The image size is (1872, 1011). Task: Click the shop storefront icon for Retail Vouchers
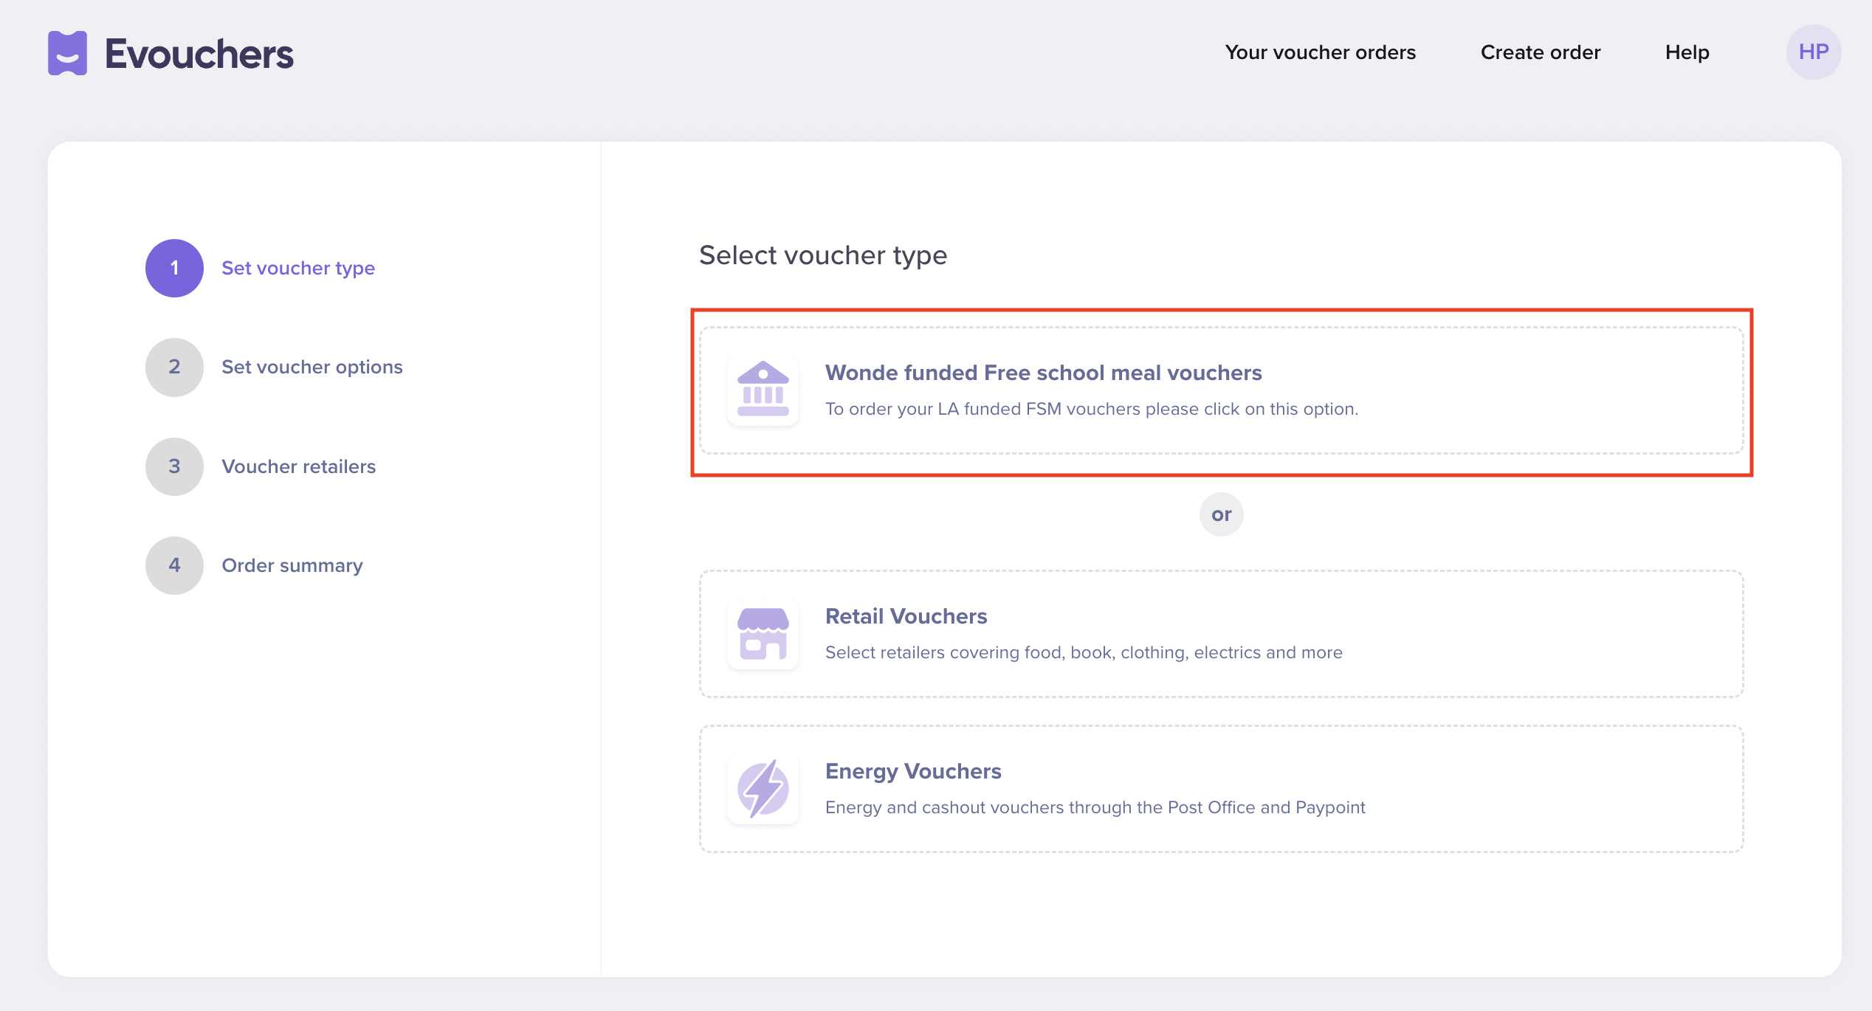pyautogui.click(x=763, y=633)
